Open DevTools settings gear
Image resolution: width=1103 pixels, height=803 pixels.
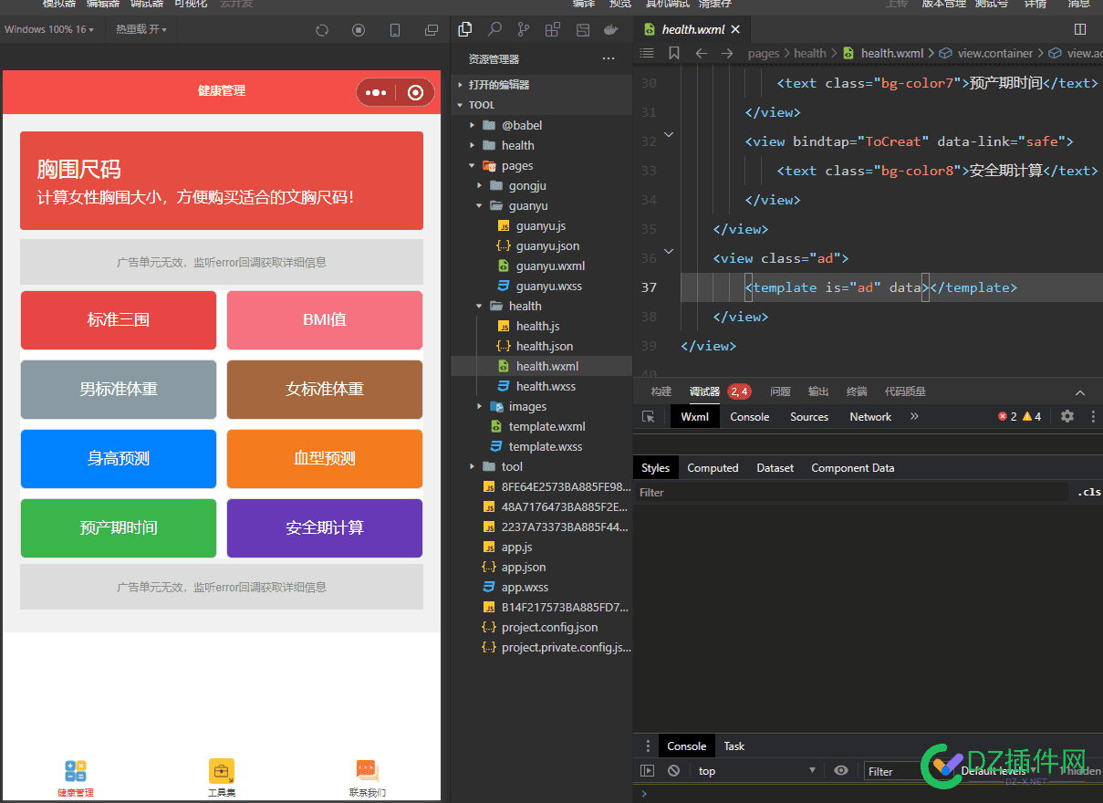click(x=1067, y=416)
